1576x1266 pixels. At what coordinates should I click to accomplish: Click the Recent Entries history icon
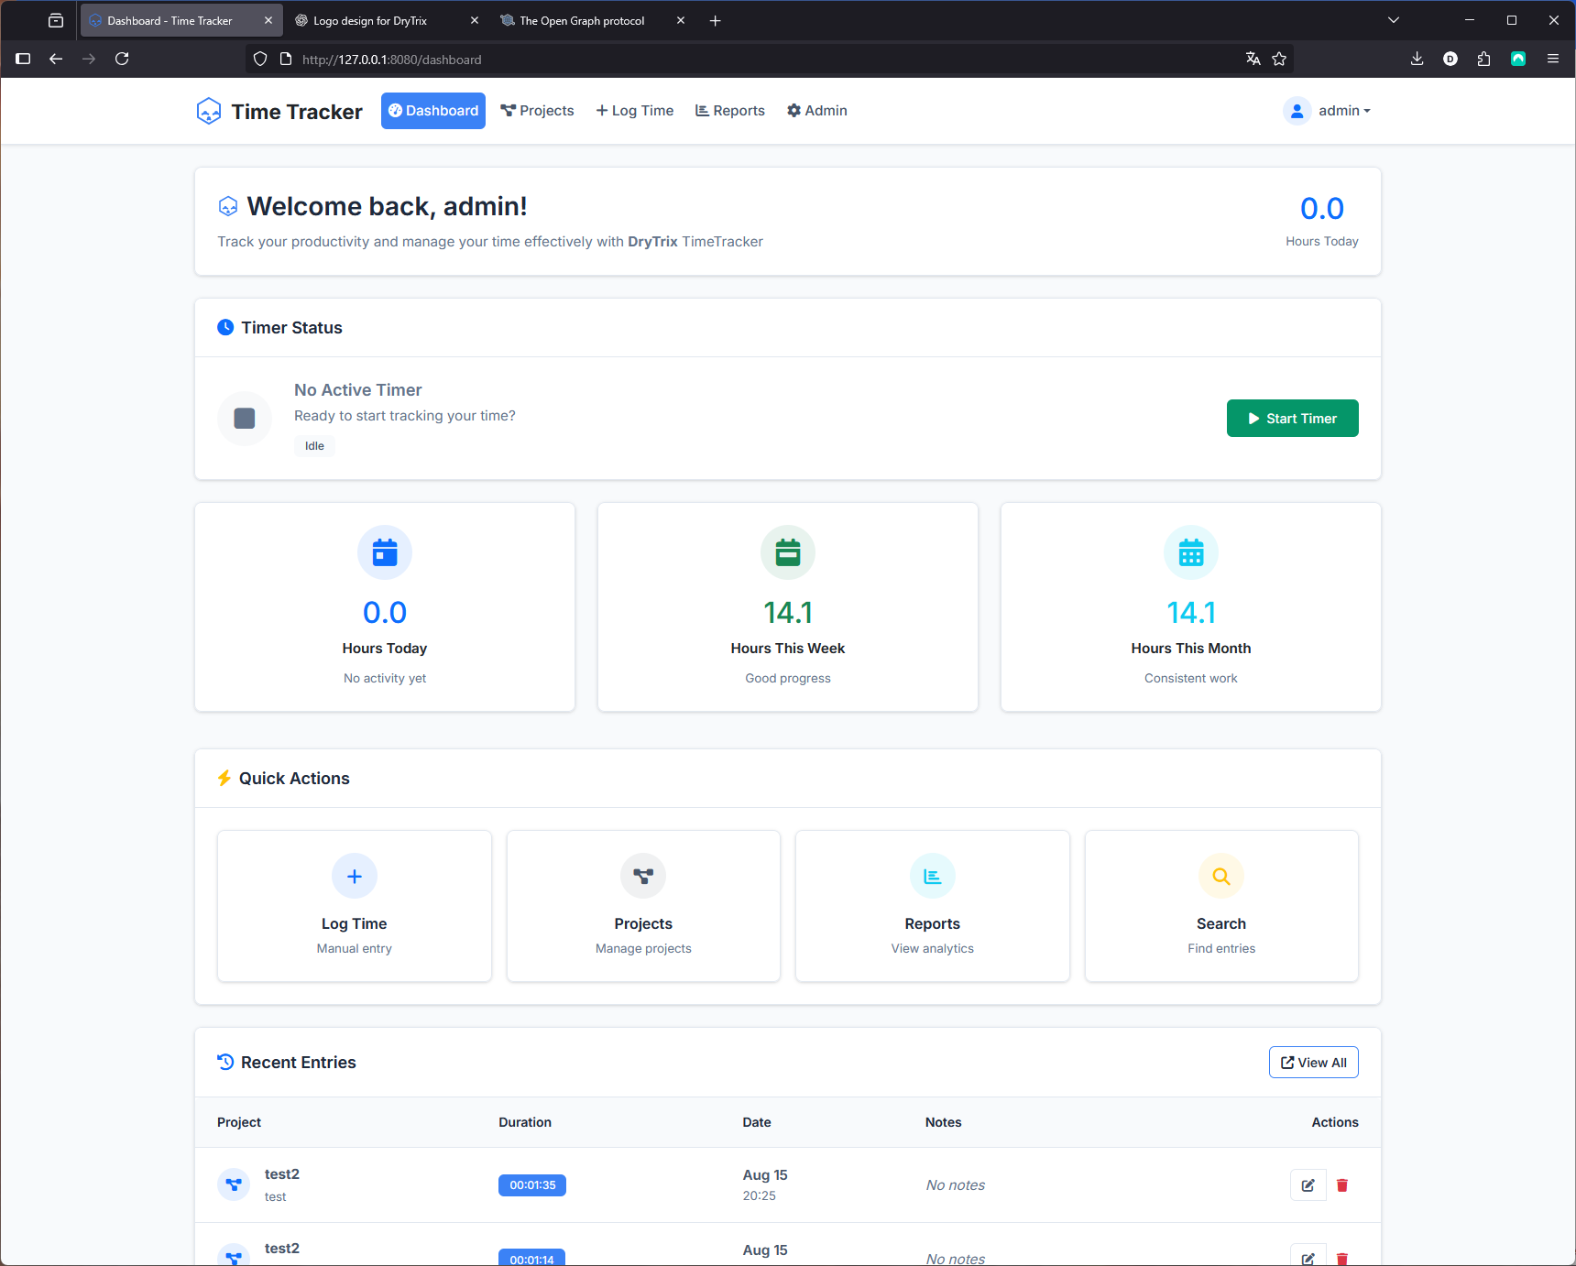tap(225, 1062)
